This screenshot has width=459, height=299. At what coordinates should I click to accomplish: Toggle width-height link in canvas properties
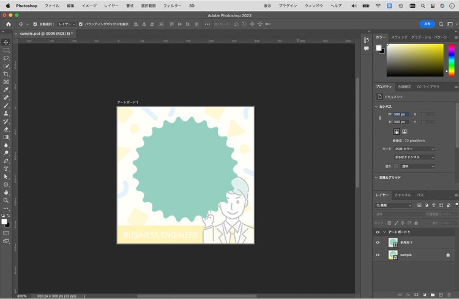380,118
